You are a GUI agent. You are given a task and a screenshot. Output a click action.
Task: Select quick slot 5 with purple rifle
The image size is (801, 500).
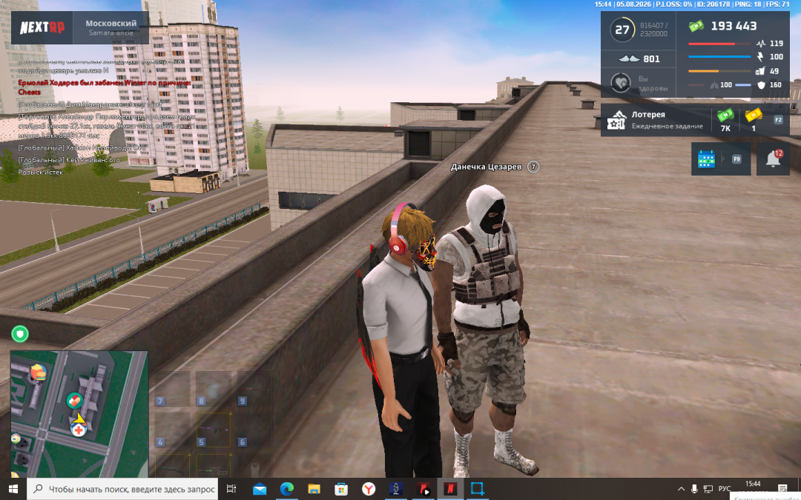[x=214, y=430]
